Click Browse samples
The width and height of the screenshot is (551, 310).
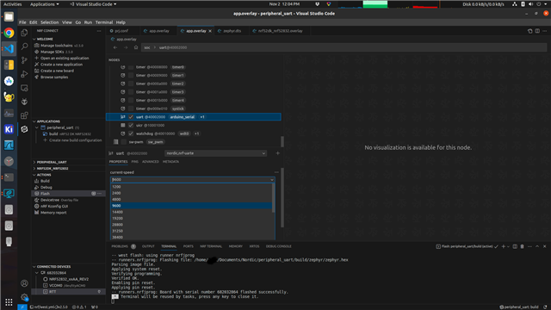tap(54, 77)
